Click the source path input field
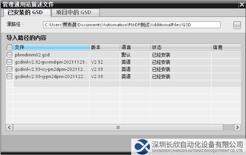Image resolution: width=246 pixels, height=155 pixels. tap(132, 25)
